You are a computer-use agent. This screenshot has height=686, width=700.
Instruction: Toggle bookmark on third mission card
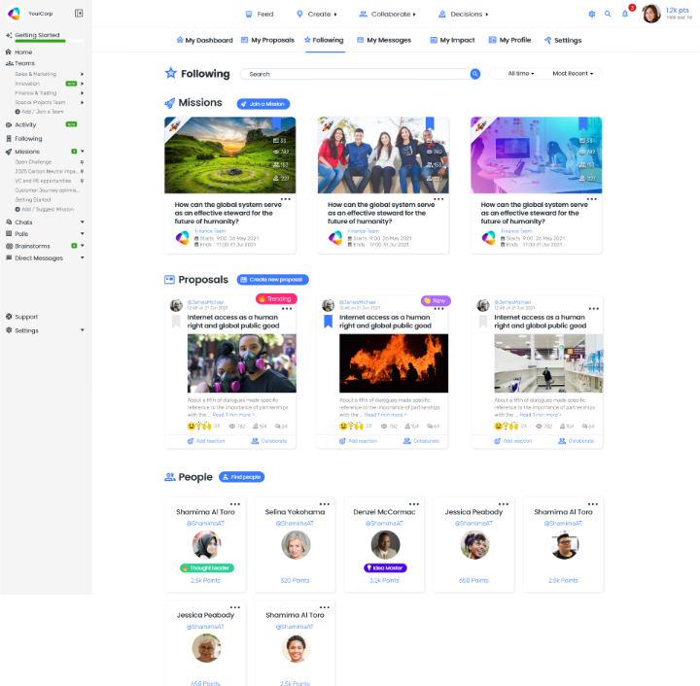tap(582, 123)
